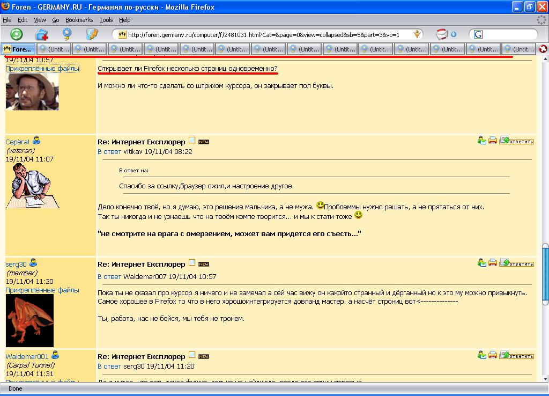
Task: Open the File menu
Action: coord(7,20)
